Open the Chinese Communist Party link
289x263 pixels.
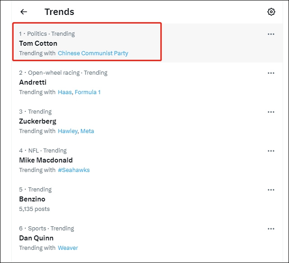point(93,53)
